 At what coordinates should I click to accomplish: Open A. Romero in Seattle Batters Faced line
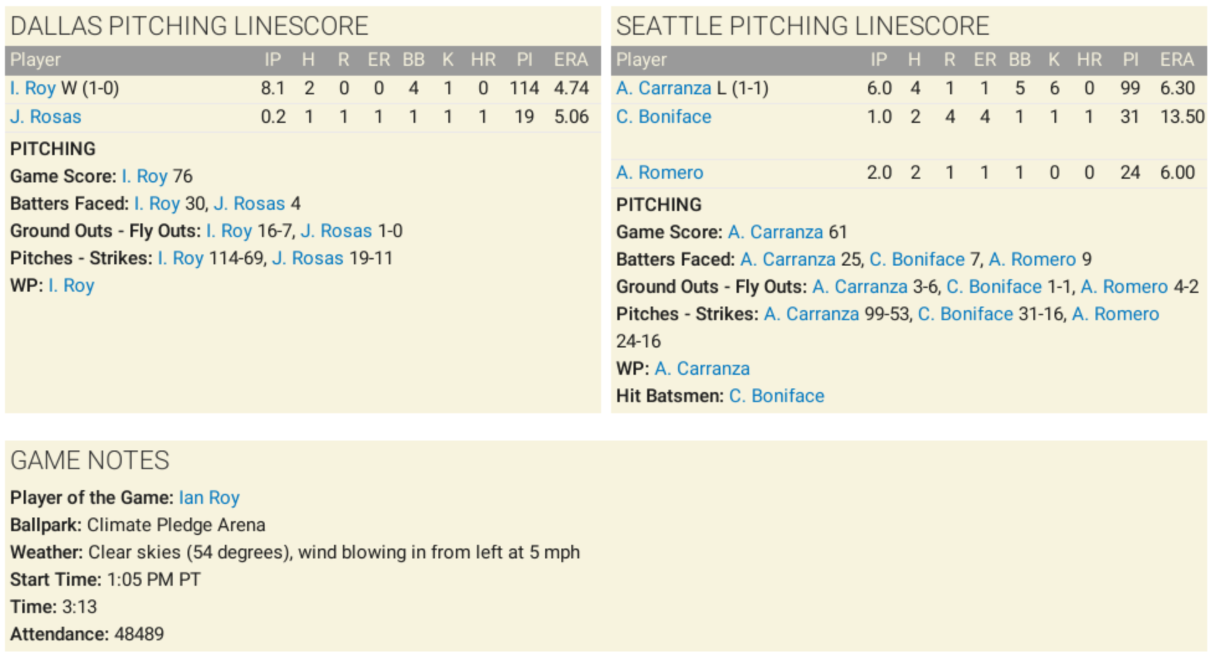tap(1032, 259)
